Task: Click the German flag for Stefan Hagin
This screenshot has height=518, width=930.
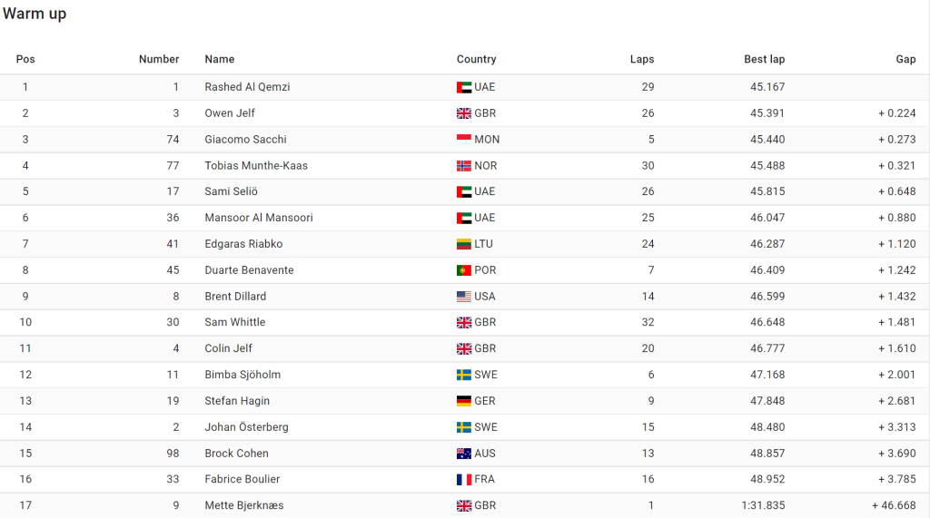Action: click(x=464, y=401)
